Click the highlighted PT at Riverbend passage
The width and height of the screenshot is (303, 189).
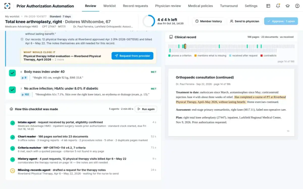[x=231, y=100]
